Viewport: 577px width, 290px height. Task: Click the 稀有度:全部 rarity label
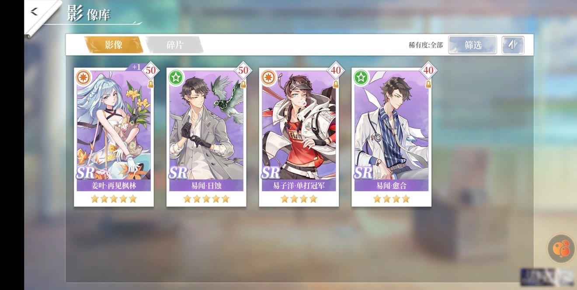[x=426, y=45]
